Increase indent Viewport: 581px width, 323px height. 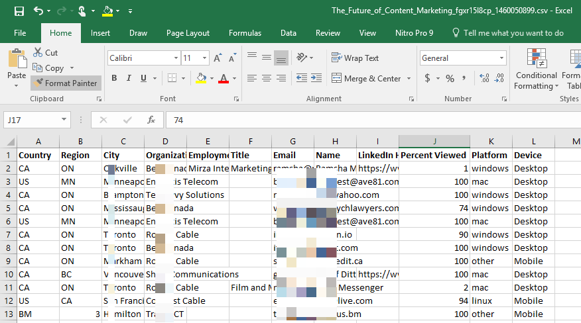click(316, 78)
